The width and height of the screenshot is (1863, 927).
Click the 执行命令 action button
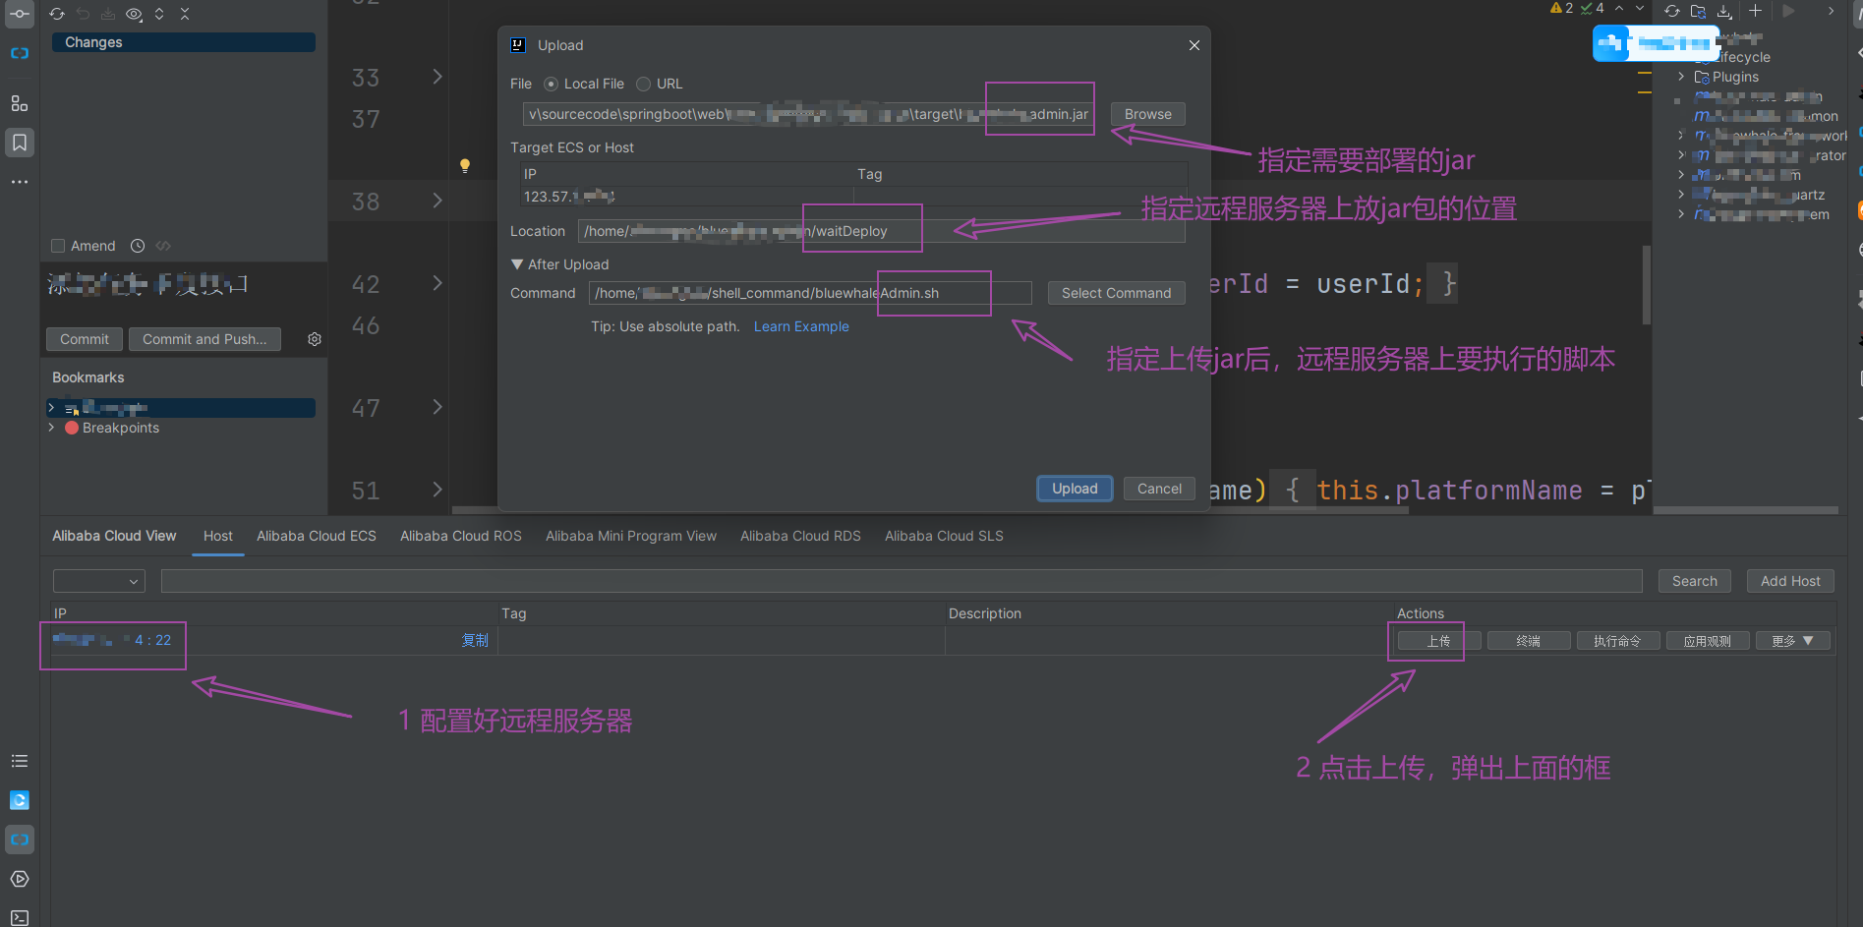tap(1618, 641)
